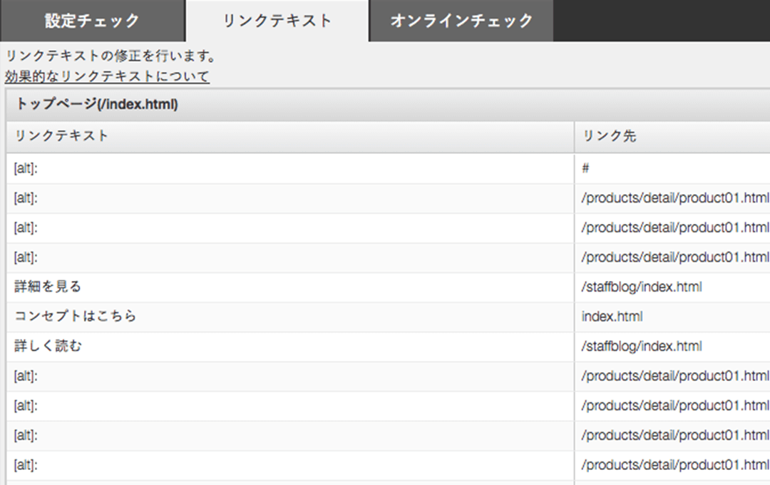Click the # link destination cell
The width and height of the screenshot is (770, 485).
[x=673, y=168]
